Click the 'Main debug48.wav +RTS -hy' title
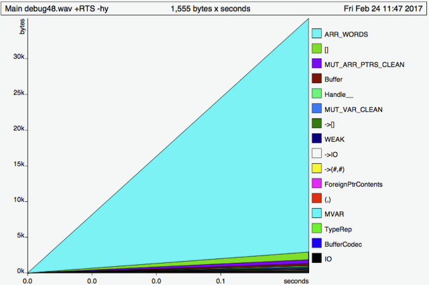The width and height of the screenshot is (429, 285). tap(56, 9)
